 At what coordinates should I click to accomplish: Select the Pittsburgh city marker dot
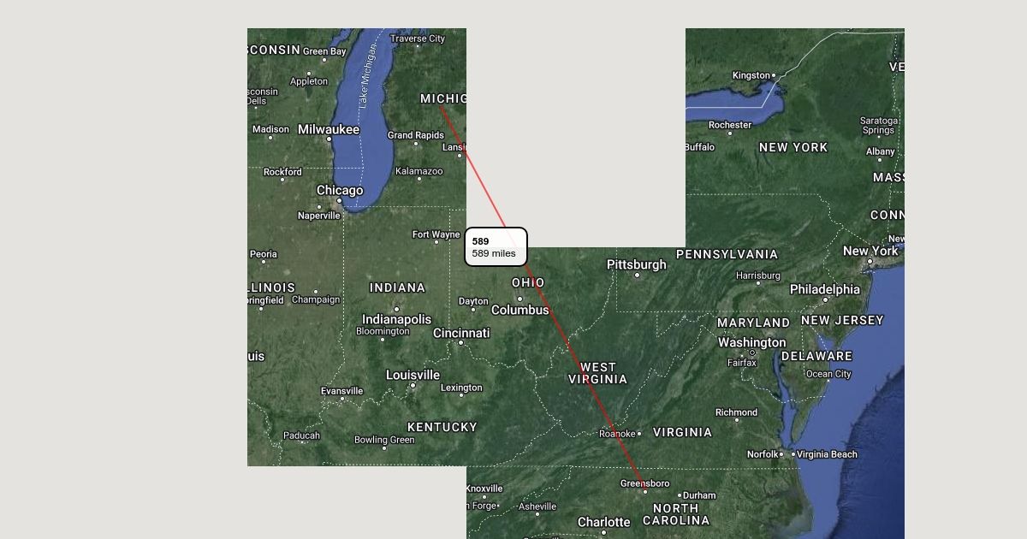click(x=637, y=275)
